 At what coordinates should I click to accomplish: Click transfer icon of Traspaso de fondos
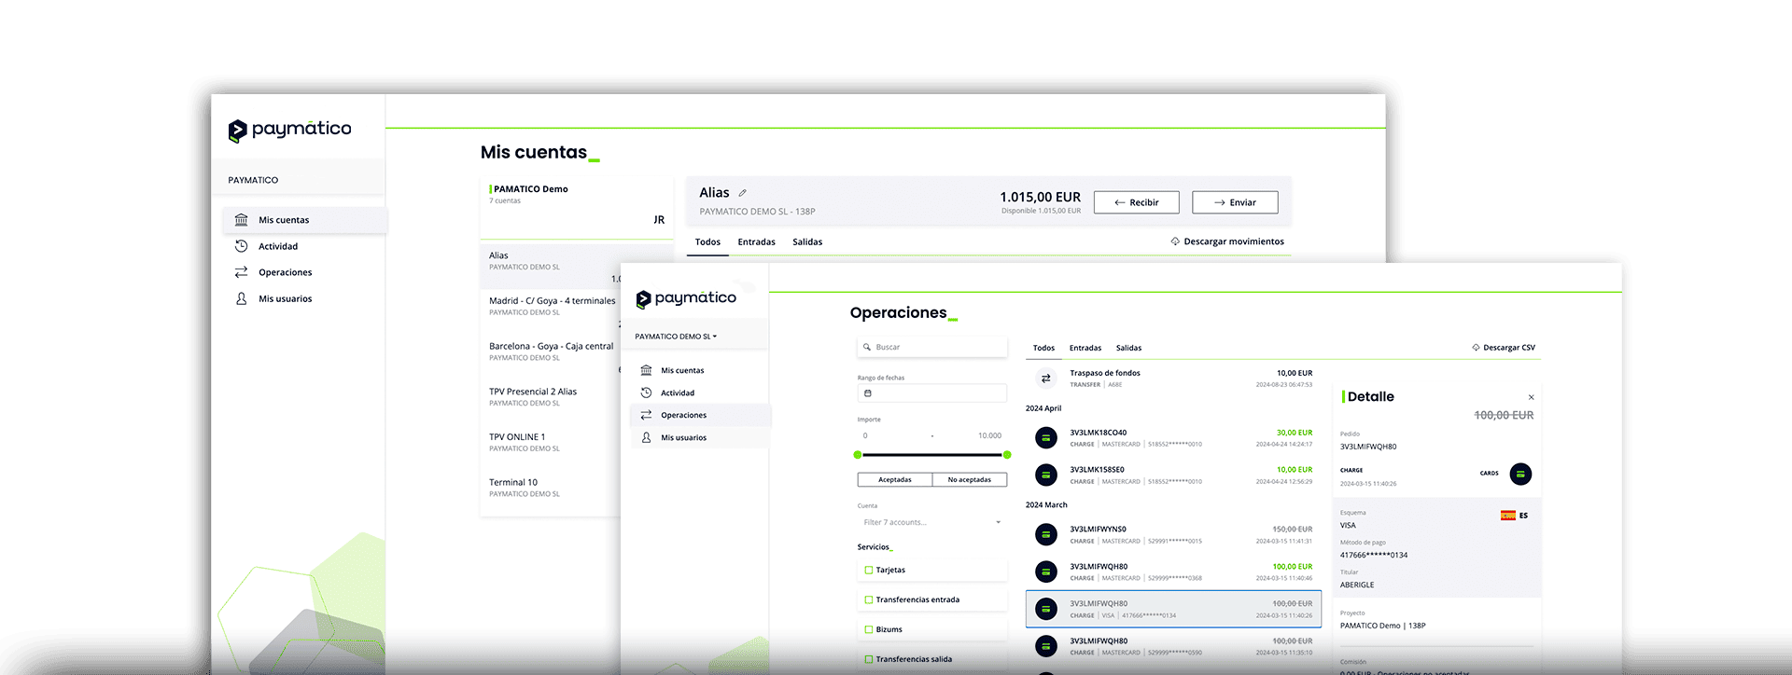[1046, 379]
